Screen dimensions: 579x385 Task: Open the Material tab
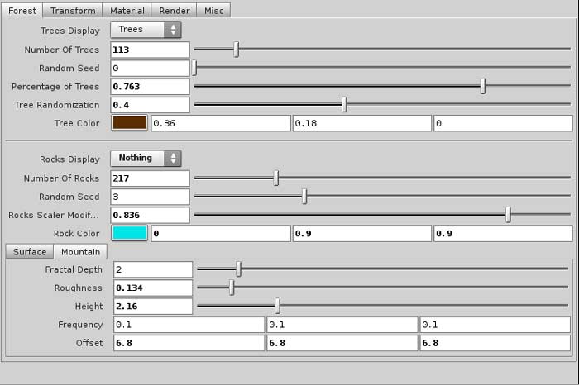(x=127, y=10)
